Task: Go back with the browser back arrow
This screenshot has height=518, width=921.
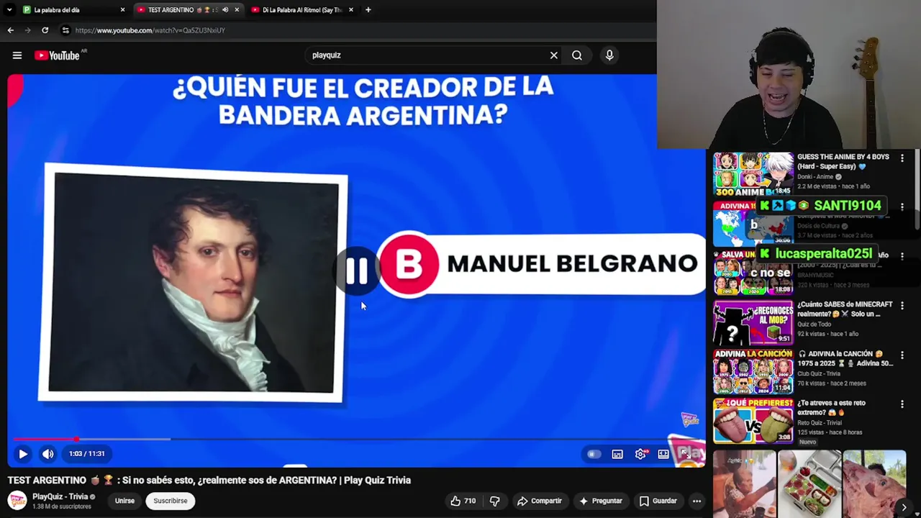Action: point(10,30)
